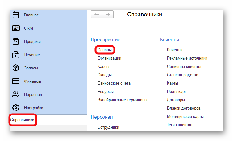Open the Персонал sidebar section

(33, 95)
